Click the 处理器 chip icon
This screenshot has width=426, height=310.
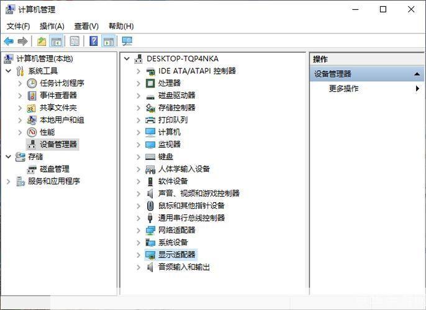[150, 83]
